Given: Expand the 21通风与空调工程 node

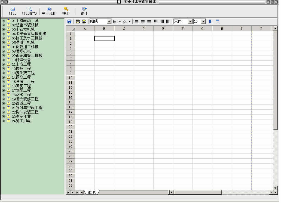Looking at the screenshot, I should pos(3,108).
